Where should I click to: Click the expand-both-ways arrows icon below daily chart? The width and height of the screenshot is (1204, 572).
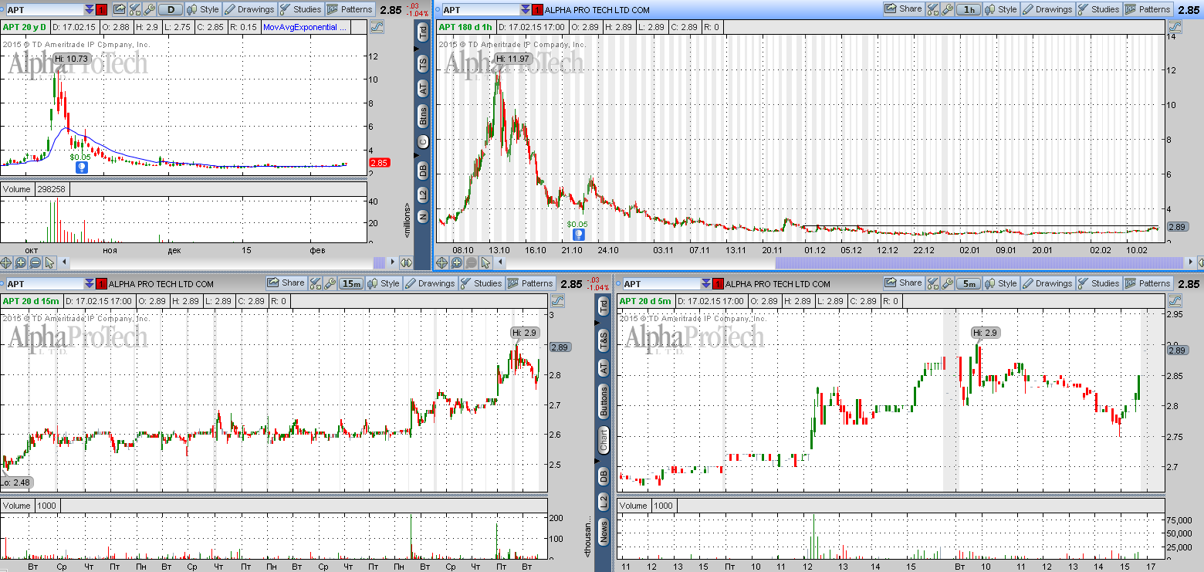point(406,262)
